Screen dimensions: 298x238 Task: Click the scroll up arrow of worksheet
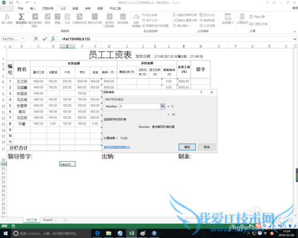(x=296, y=46)
